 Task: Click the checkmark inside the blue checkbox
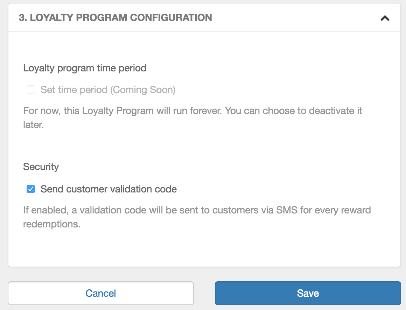click(31, 189)
